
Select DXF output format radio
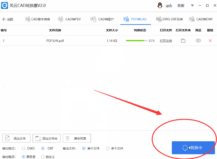(x=43, y=148)
